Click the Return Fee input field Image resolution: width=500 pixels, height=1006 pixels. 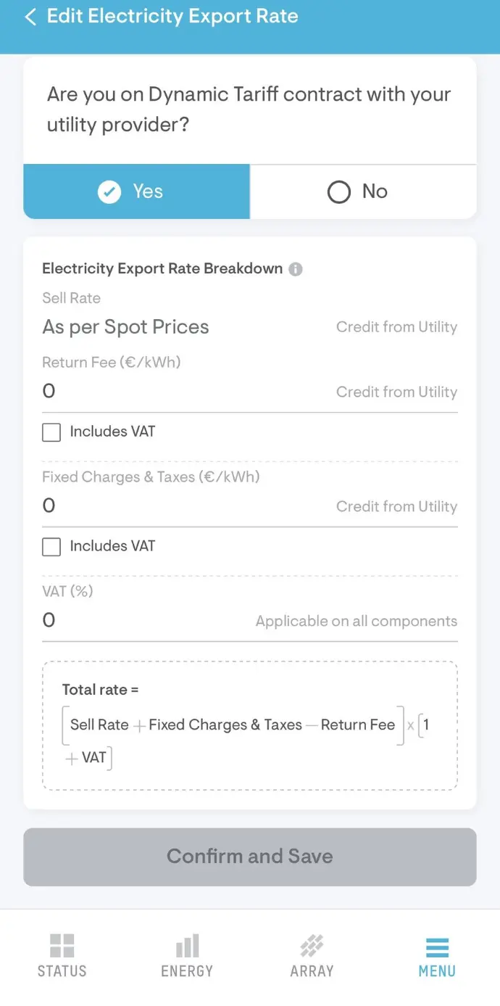pos(181,392)
